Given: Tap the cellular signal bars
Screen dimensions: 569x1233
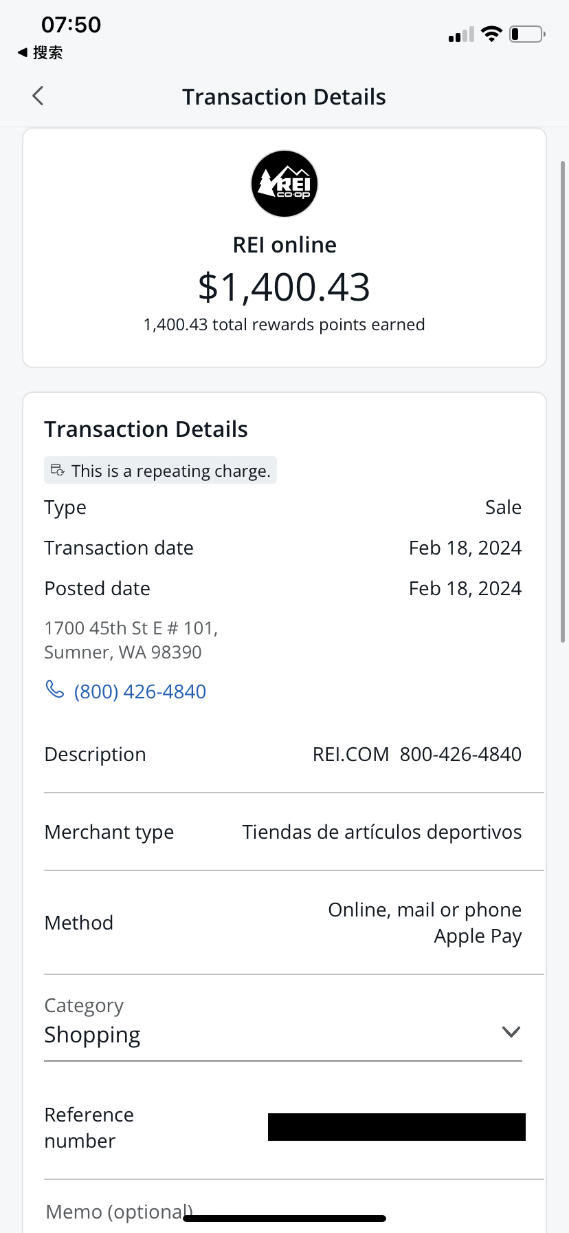Looking at the screenshot, I should [x=461, y=34].
